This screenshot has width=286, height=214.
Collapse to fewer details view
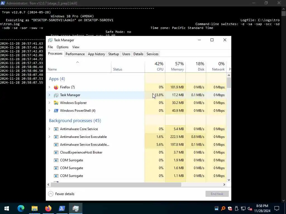tap(61, 194)
